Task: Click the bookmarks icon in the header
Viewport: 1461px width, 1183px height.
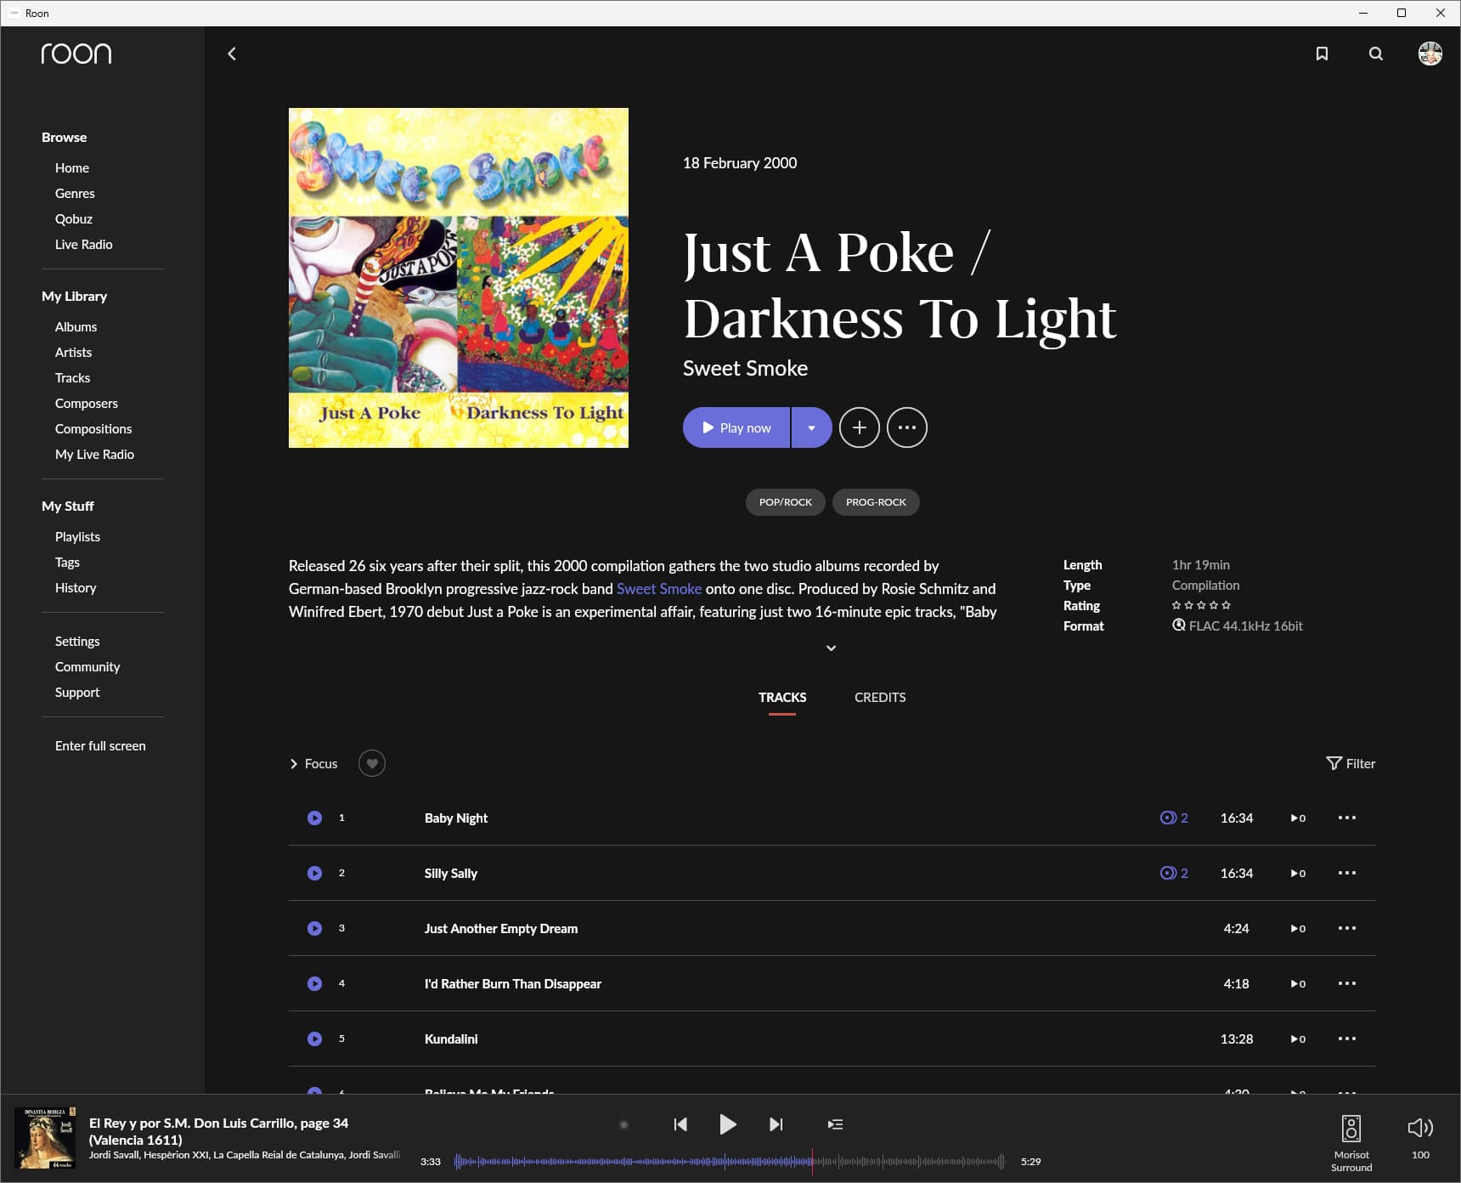Action: [1322, 54]
